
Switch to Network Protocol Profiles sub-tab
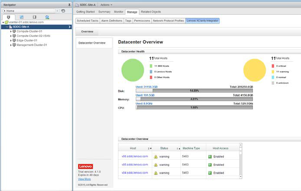tap(168, 20)
